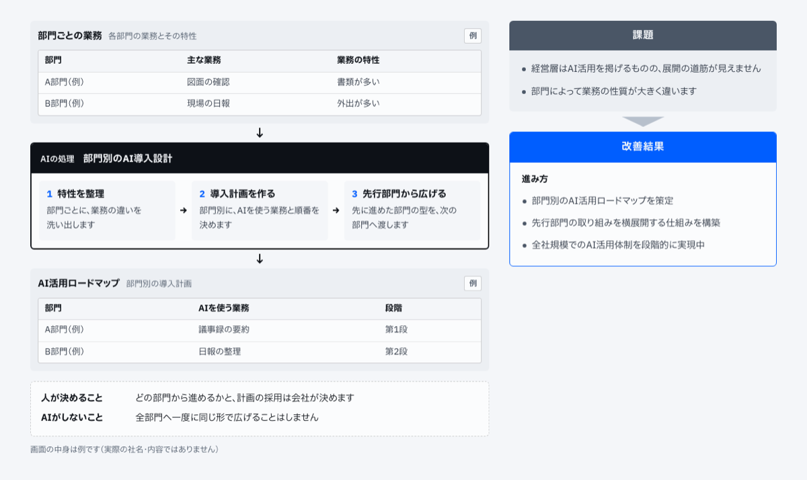Select the 第1段 cell
This screenshot has width=807, height=480.
coord(396,329)
